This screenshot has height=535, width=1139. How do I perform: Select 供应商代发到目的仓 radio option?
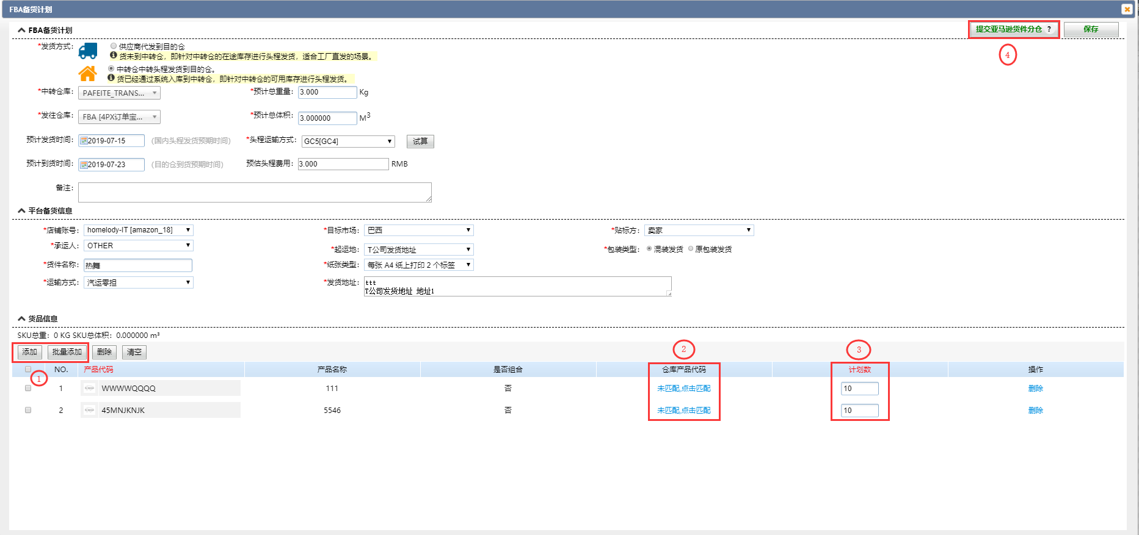point(114,46)
